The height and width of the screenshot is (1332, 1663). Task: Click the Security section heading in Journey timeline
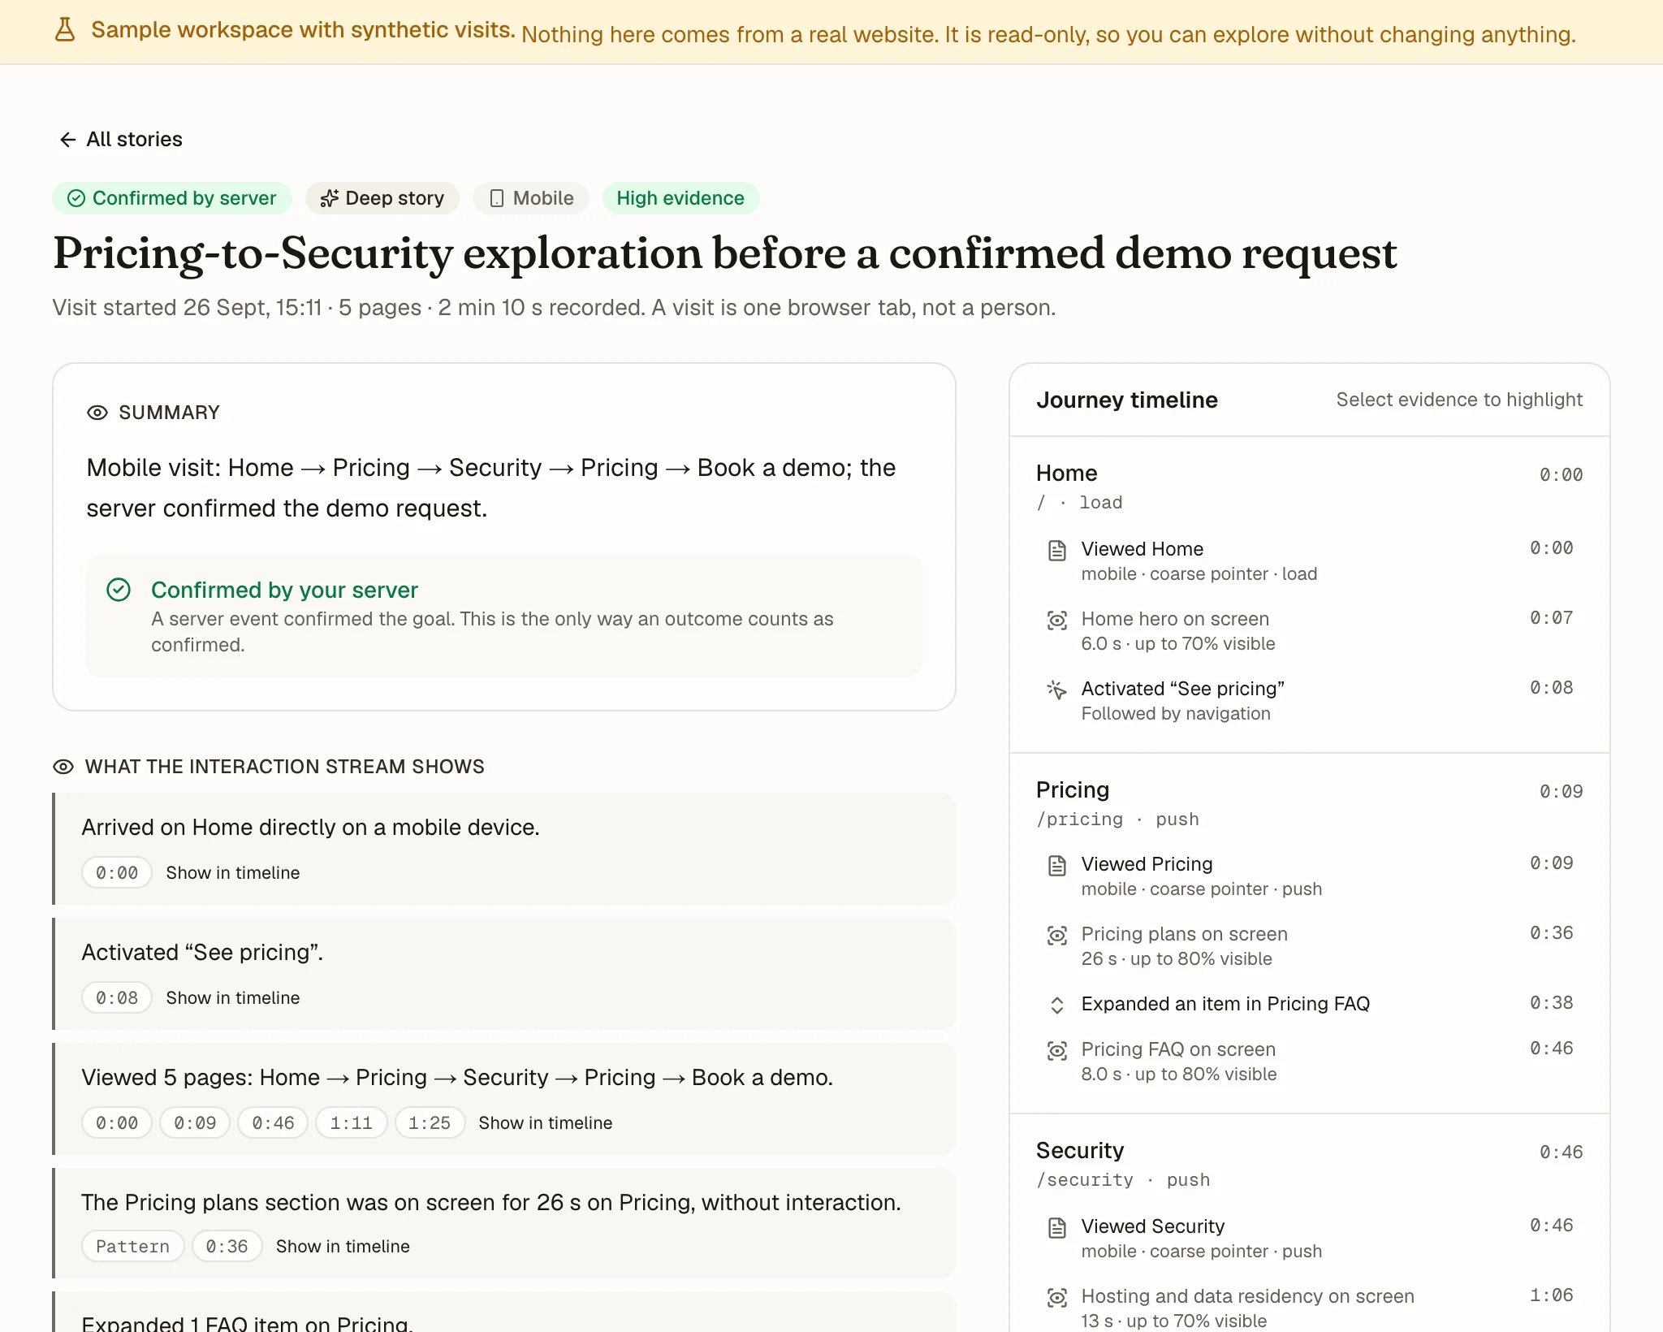point(1080,1150)
